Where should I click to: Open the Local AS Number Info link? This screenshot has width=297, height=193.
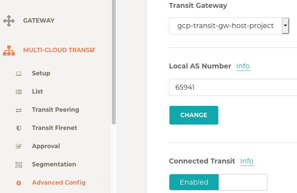point(243,66)
